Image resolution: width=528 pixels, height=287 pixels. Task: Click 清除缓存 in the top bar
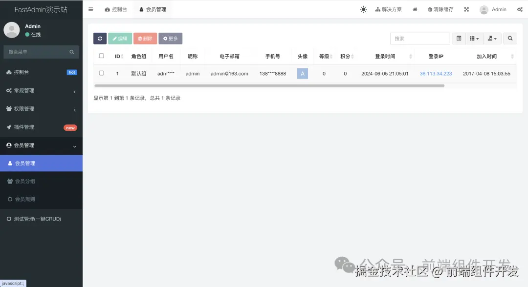point(440,9)
